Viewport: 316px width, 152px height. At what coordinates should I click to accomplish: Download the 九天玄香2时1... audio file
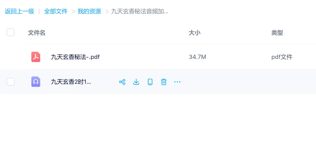[136, 82]
